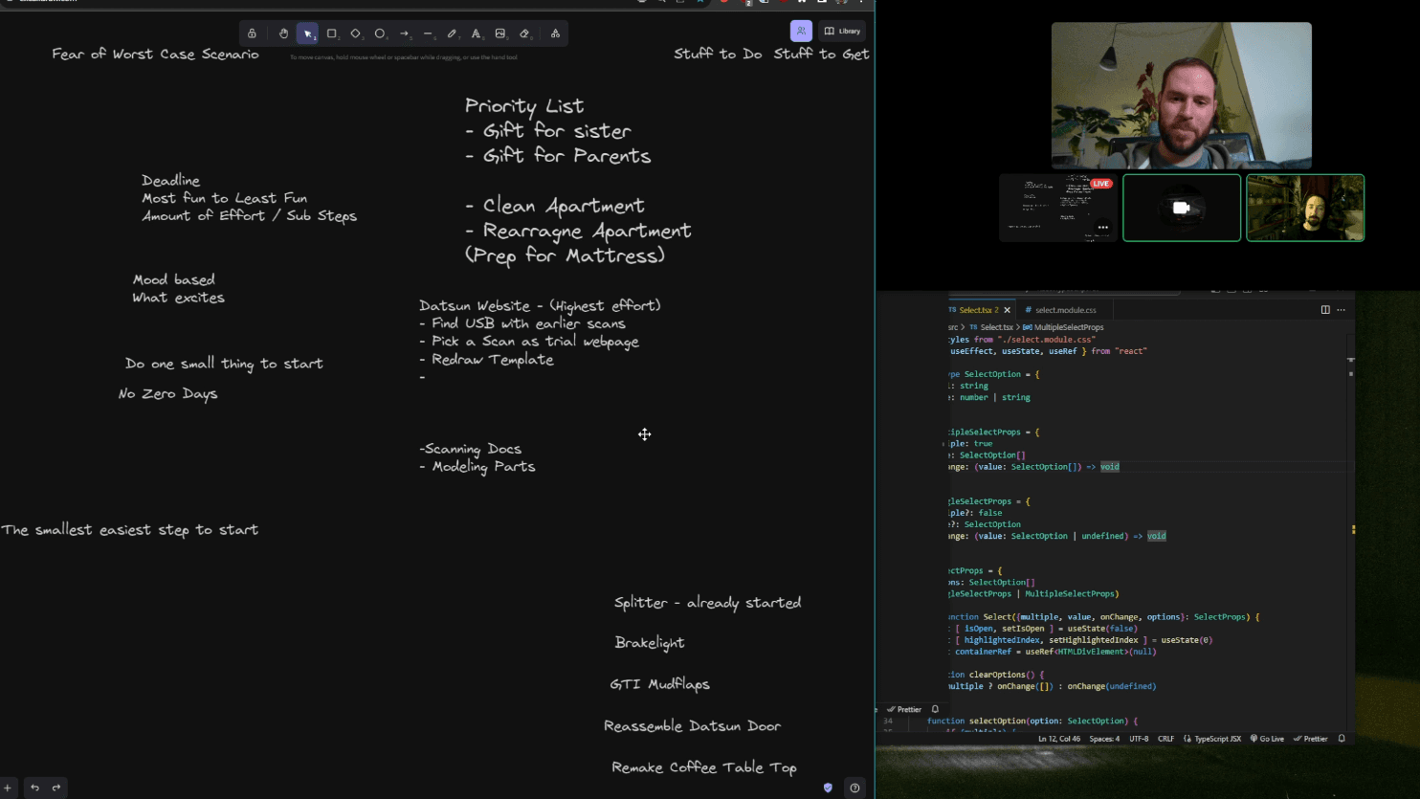Select the Pencil draw tool

tap(452, 33)
